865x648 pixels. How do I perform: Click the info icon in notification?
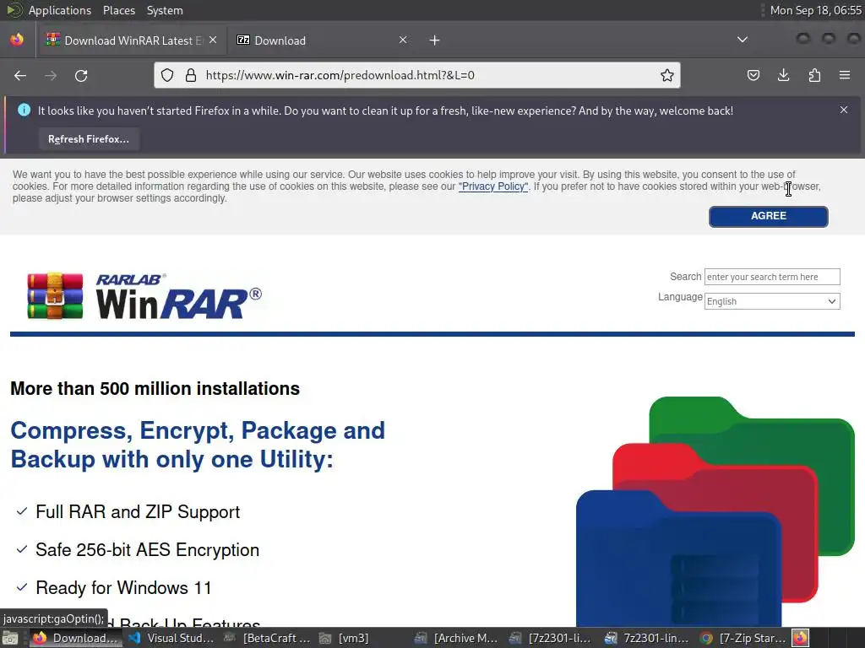pyautogui.click(x=24, y=111)
